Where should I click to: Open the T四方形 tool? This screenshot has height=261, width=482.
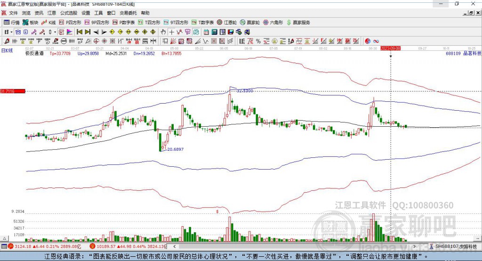pos(149,23)
